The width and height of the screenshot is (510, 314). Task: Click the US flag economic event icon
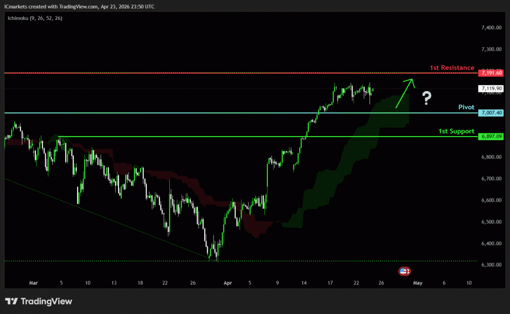pyautogui.click(x=404, y=271)
